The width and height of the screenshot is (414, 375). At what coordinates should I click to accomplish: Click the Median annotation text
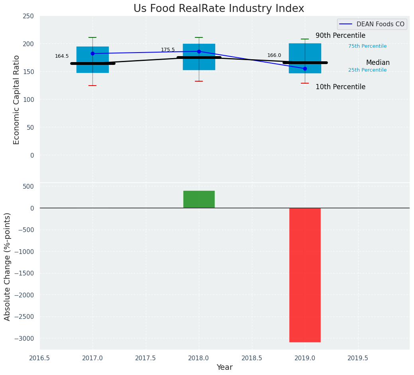coord(378,63)
